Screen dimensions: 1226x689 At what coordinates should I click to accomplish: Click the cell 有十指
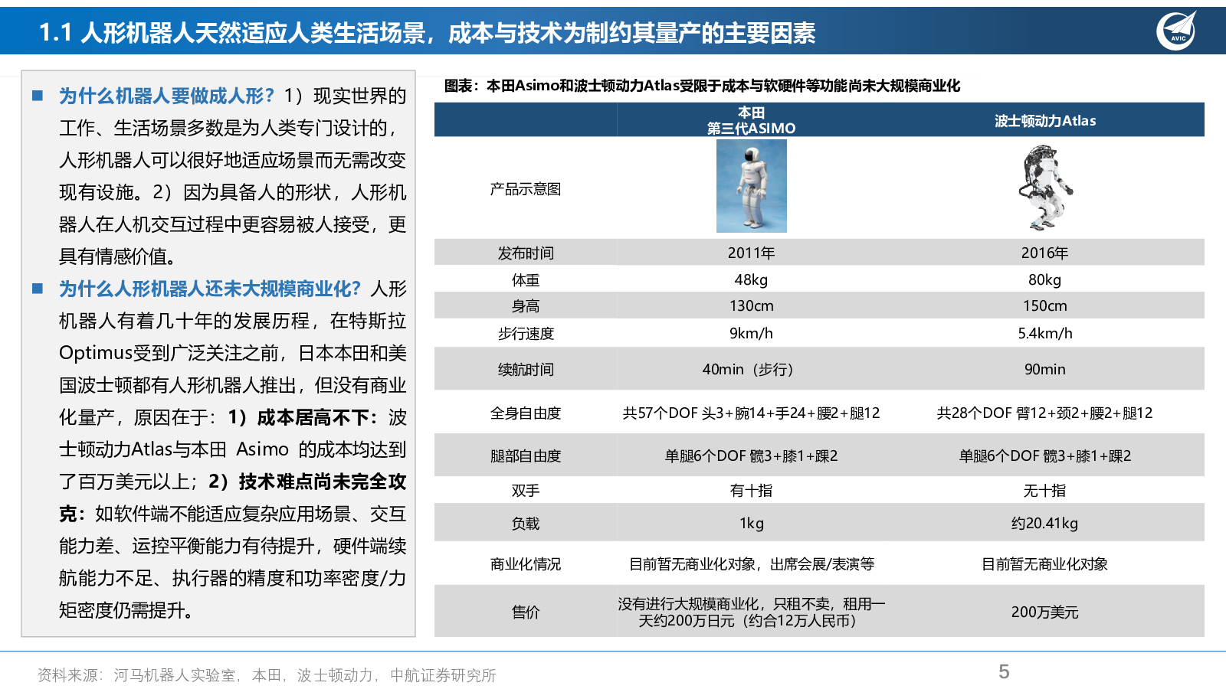pyautogui.click(x=751, y=490)
